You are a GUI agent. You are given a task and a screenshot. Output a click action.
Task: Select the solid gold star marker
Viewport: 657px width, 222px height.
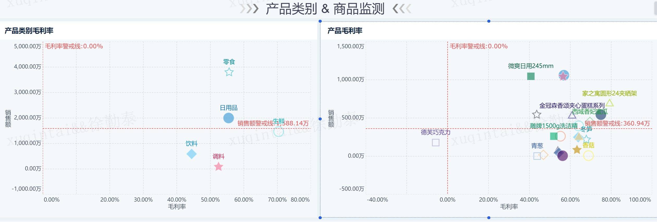pos(577,149)
